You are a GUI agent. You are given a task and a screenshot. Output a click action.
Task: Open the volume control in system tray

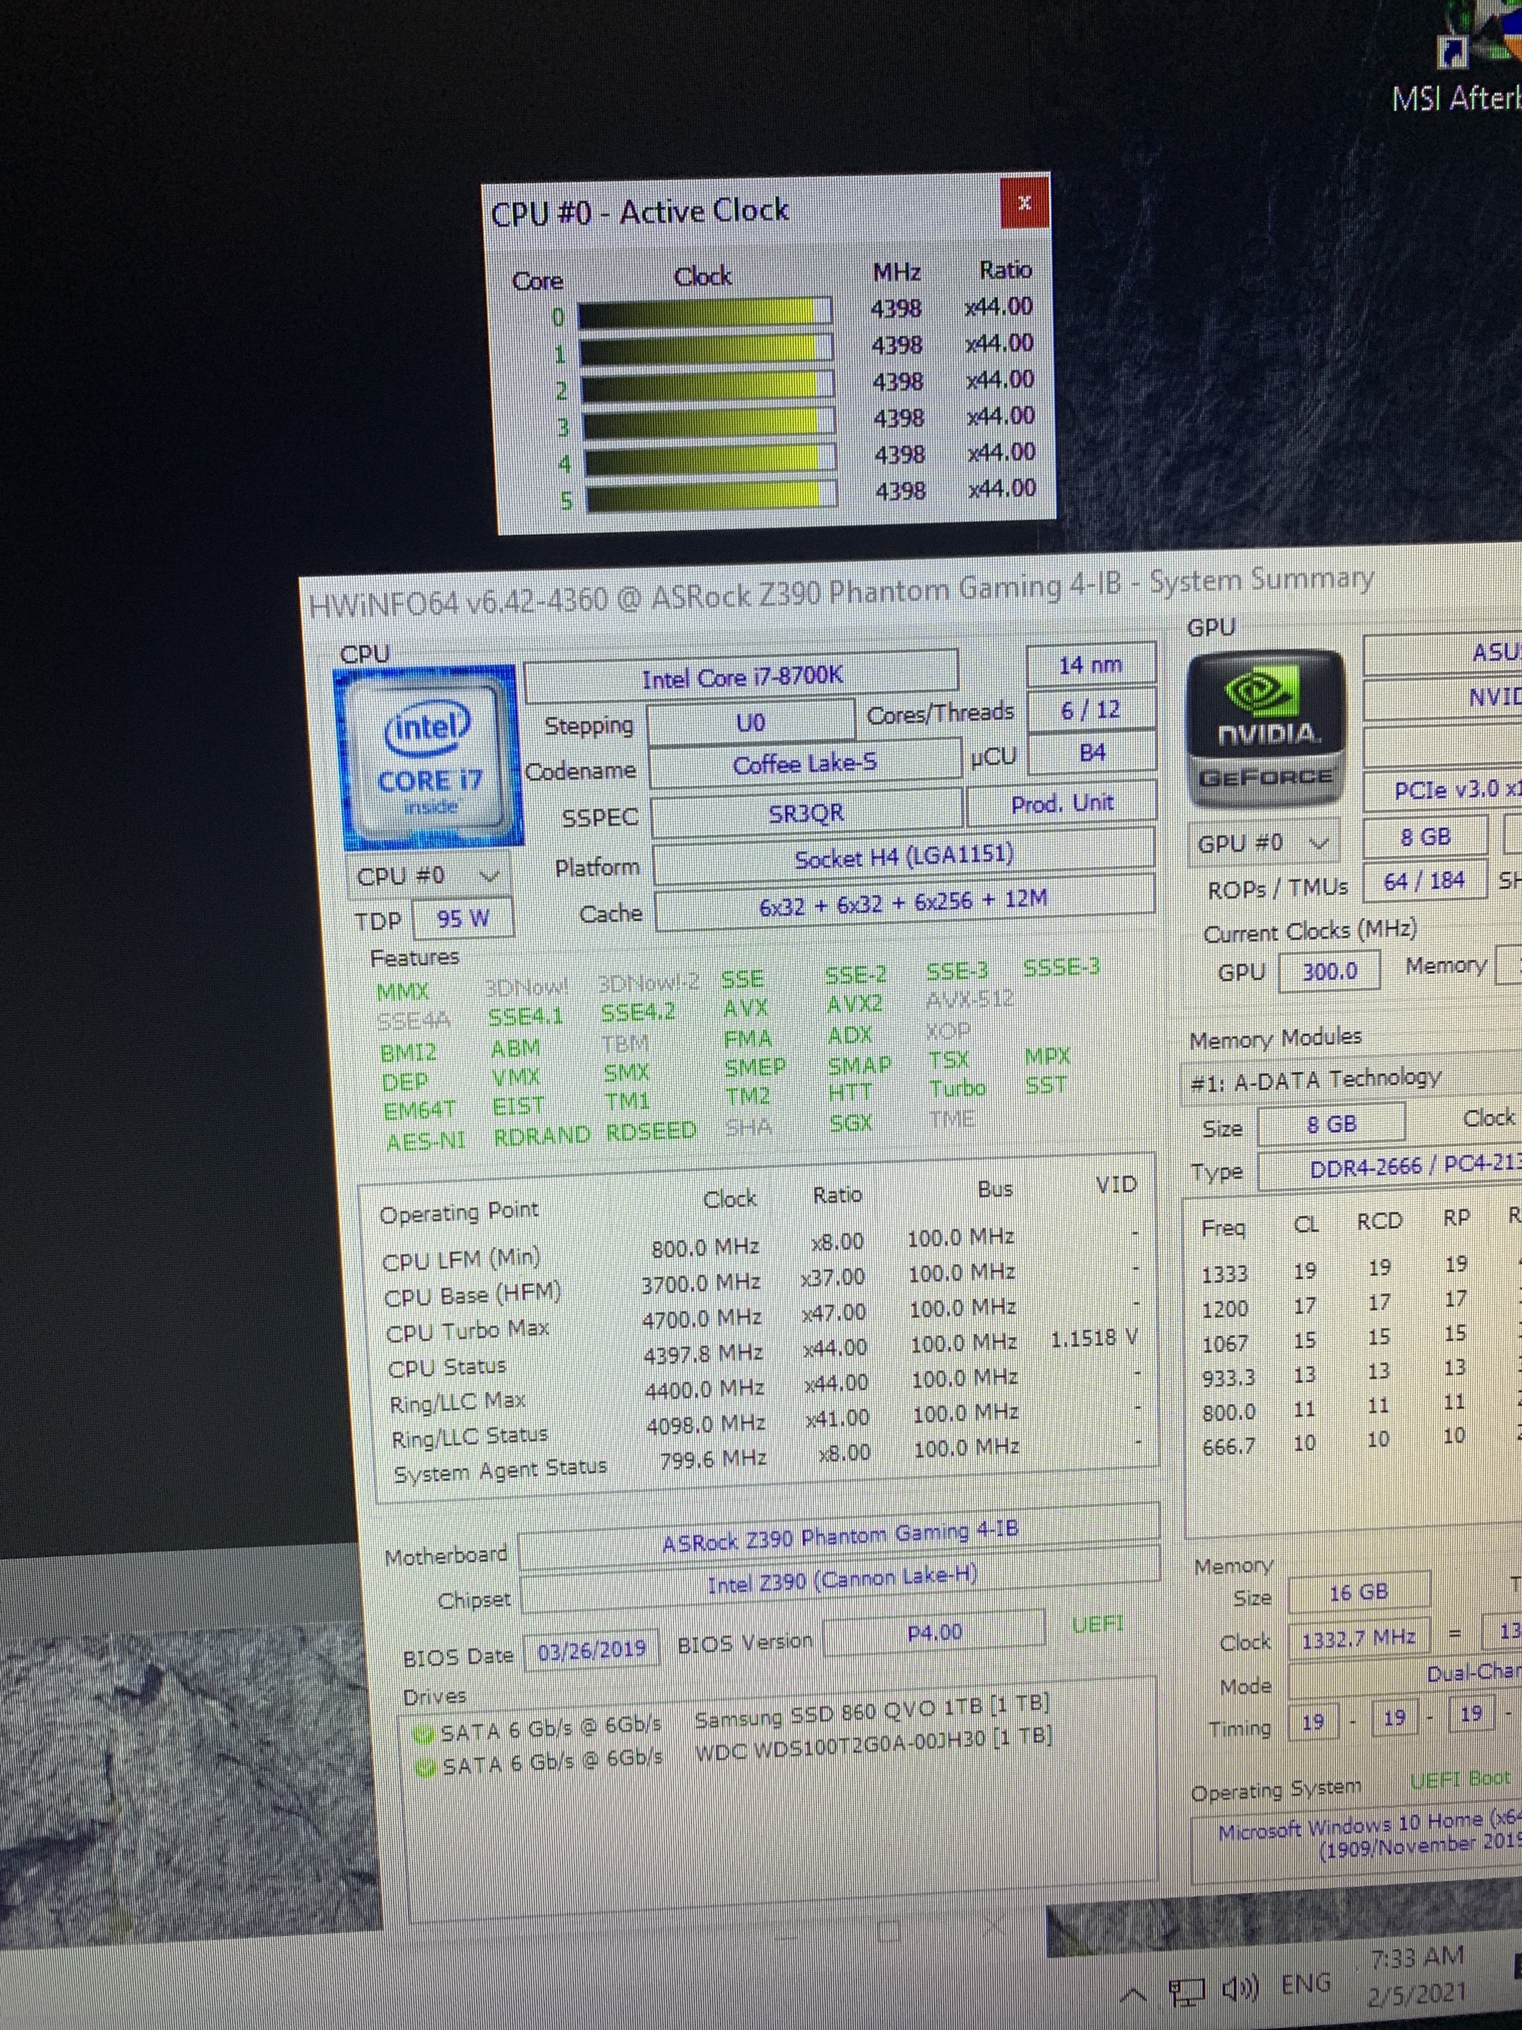tap(1241, 1989)
